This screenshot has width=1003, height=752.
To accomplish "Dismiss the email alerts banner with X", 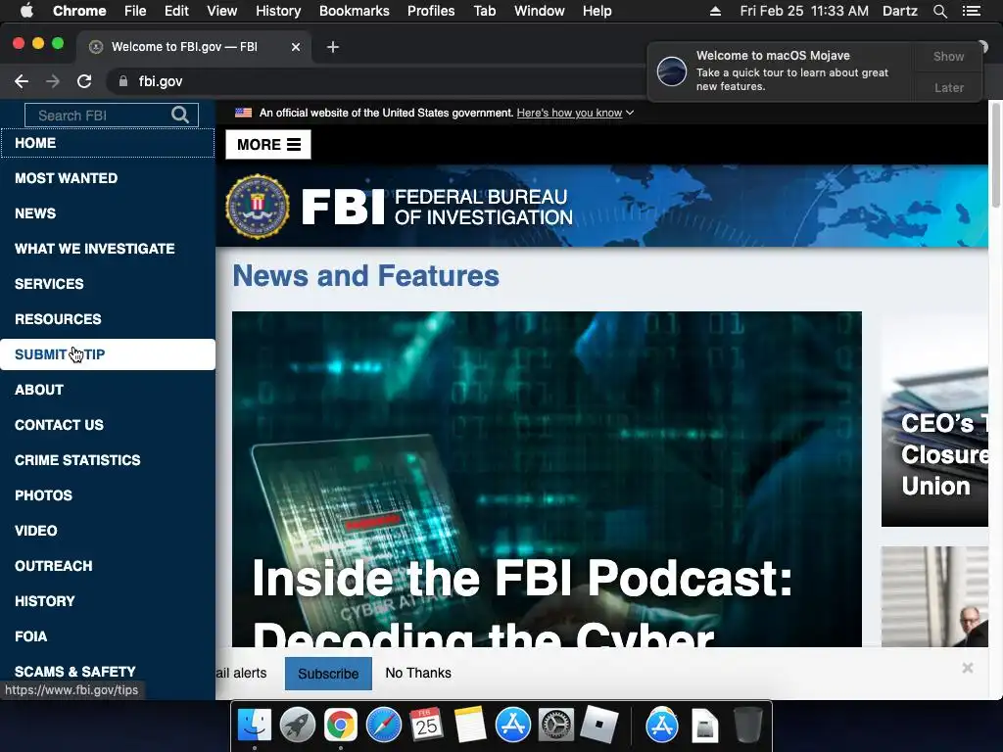I will (967, 668).
